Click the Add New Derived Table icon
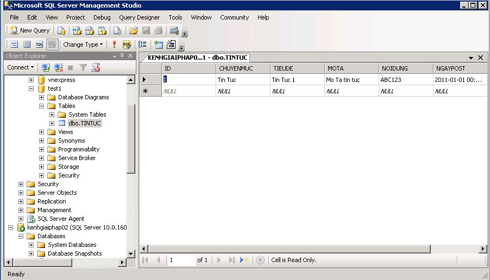This screenshot has height=280, width=490. (x=171, y=44)
